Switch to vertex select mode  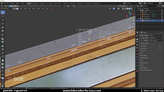[x=14, y=9]
